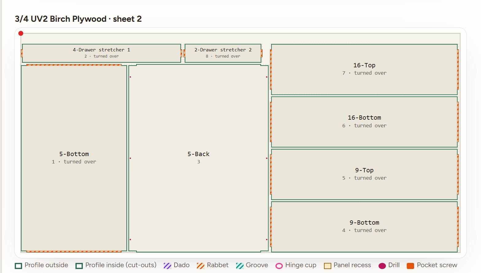481x273 pixels.
Task: Click the red origin dot on the sheet
Action: (x=21, y=33)
